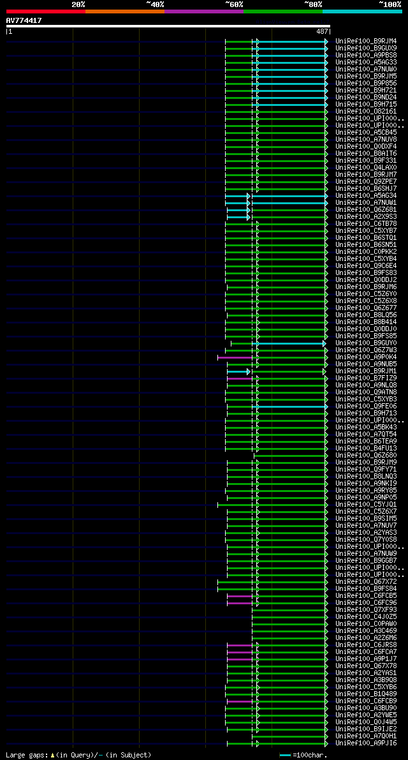This screenshot has height=760, width=408.
Task: Select subject UniRef100_B9GGB7
Action: pos(366,562)
